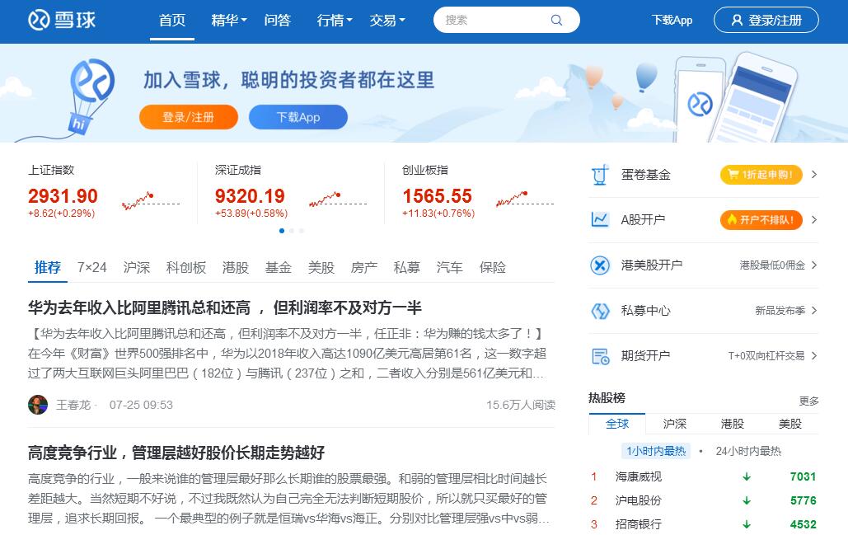Open the 交易 dropdown menu

pos(387,21)
